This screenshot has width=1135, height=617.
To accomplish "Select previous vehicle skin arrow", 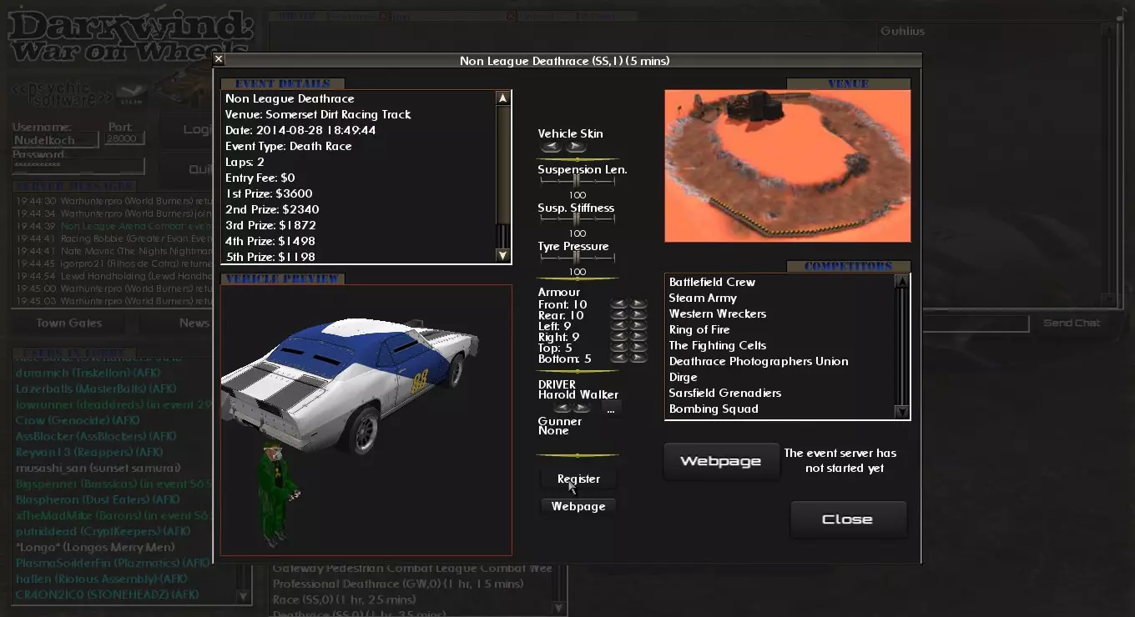I will (551, 147).
